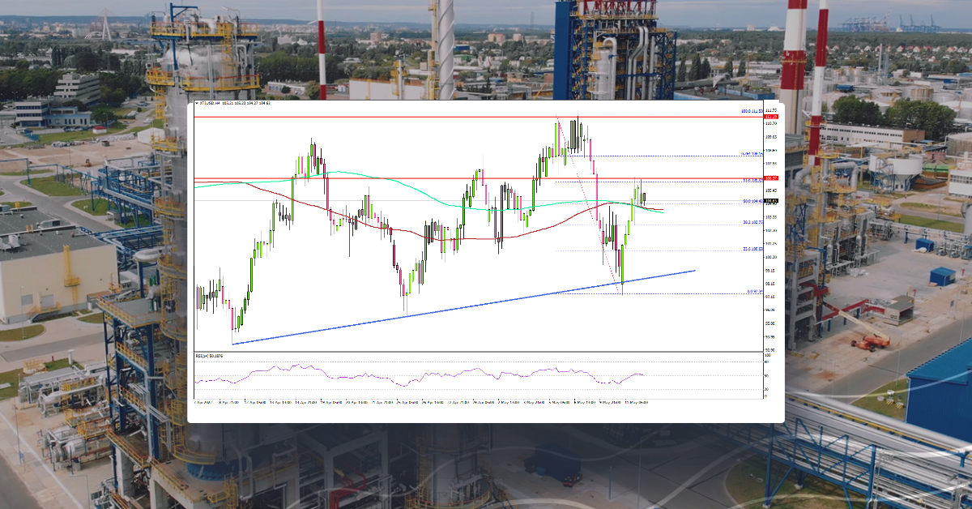
Task: Switch focus to the RSI indicator subwindow
Action: tap(486, 377)
